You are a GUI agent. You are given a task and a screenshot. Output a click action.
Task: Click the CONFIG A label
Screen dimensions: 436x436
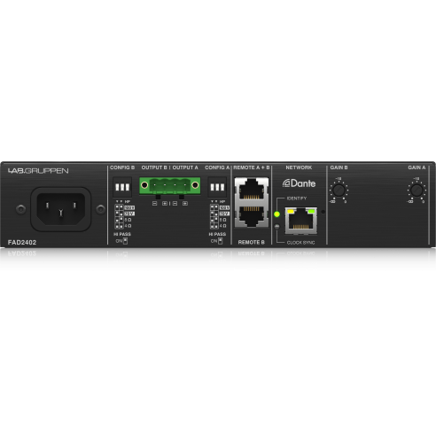217,167
